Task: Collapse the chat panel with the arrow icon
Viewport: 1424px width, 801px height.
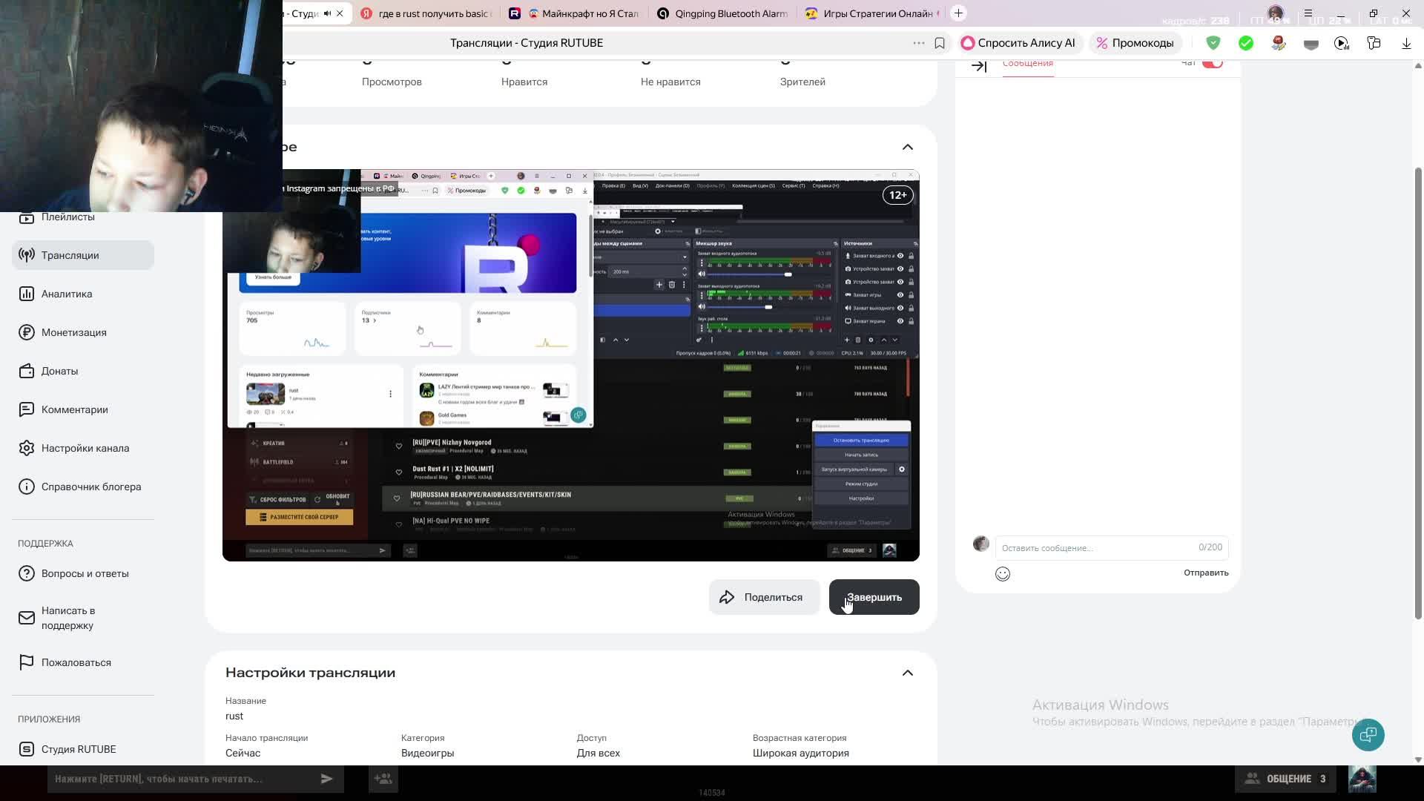Action: click(979, 66)
